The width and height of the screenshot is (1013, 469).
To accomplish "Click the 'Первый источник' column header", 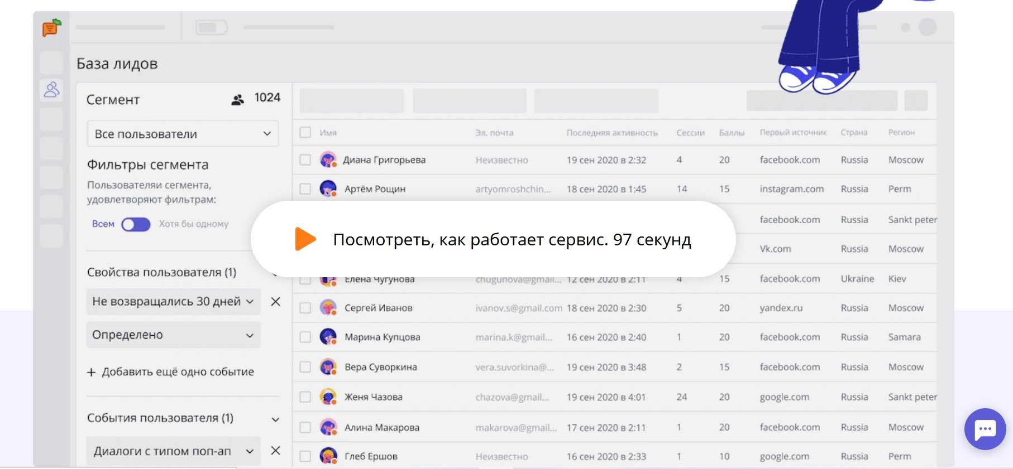I will (792, 133).
